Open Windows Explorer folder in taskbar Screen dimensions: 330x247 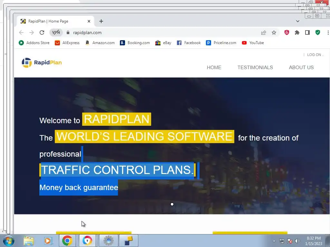coord(29,241)
